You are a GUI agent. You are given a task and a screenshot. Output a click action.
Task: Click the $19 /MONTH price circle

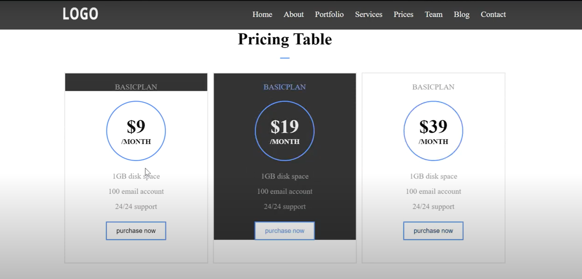284,131
